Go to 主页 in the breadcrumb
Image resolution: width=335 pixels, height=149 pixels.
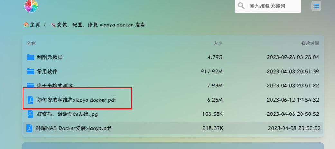[x=35, y=25]
